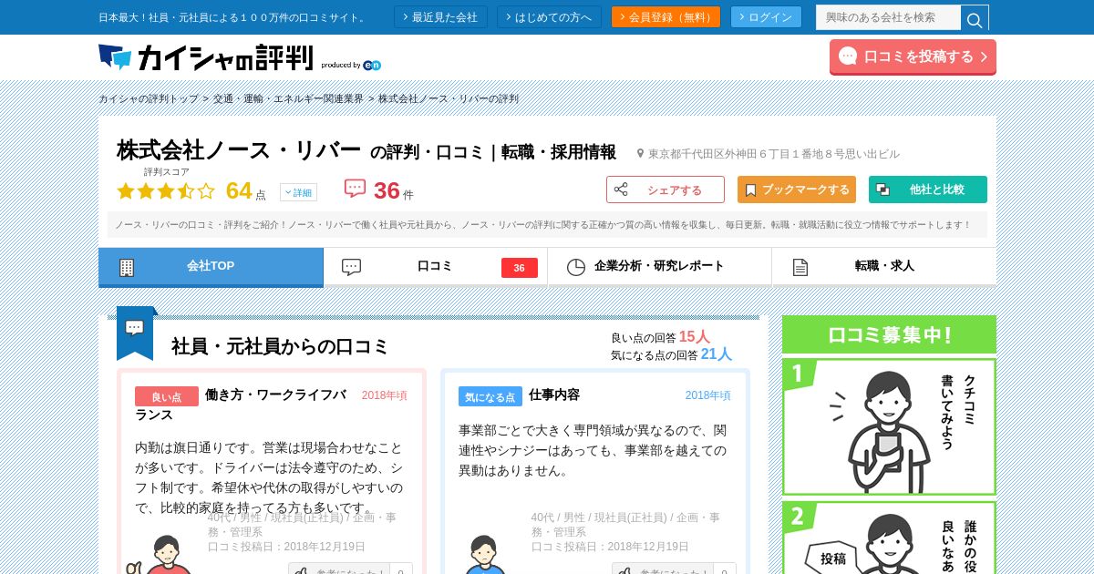Viewport: 1094px width, 574px height.
Task: Focus the 興味のある会社を検索 search field
Action: point(888,17)
